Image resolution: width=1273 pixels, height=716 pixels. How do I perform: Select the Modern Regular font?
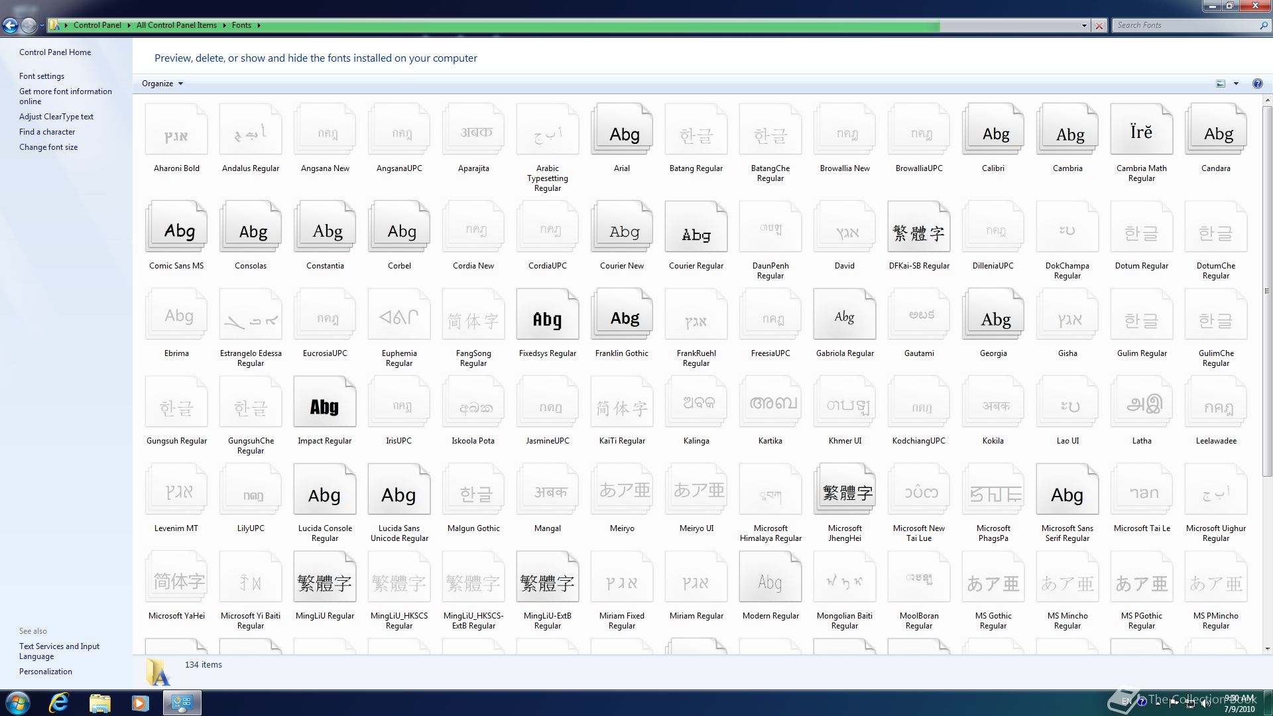pos(770,577)
